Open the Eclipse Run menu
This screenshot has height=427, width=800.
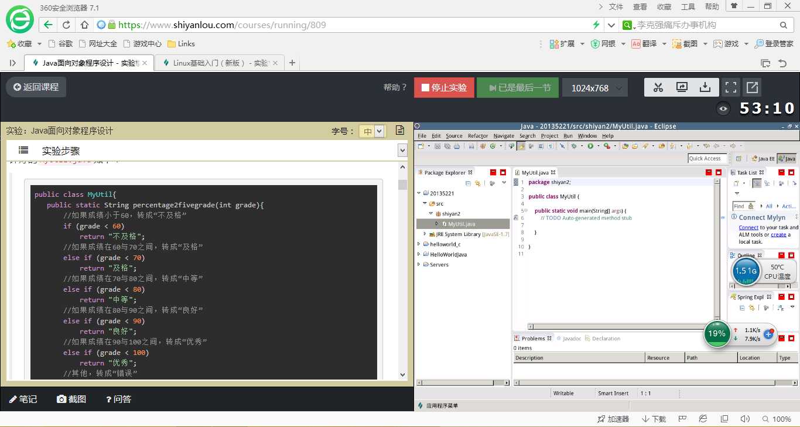tap(568, 135)
